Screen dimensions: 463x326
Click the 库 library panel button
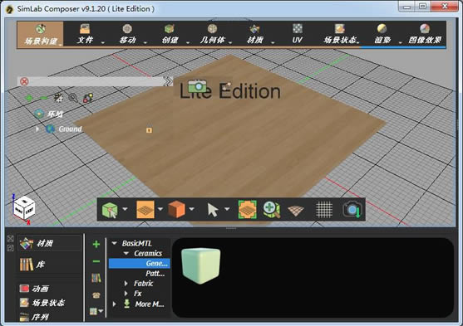[32, 265]
